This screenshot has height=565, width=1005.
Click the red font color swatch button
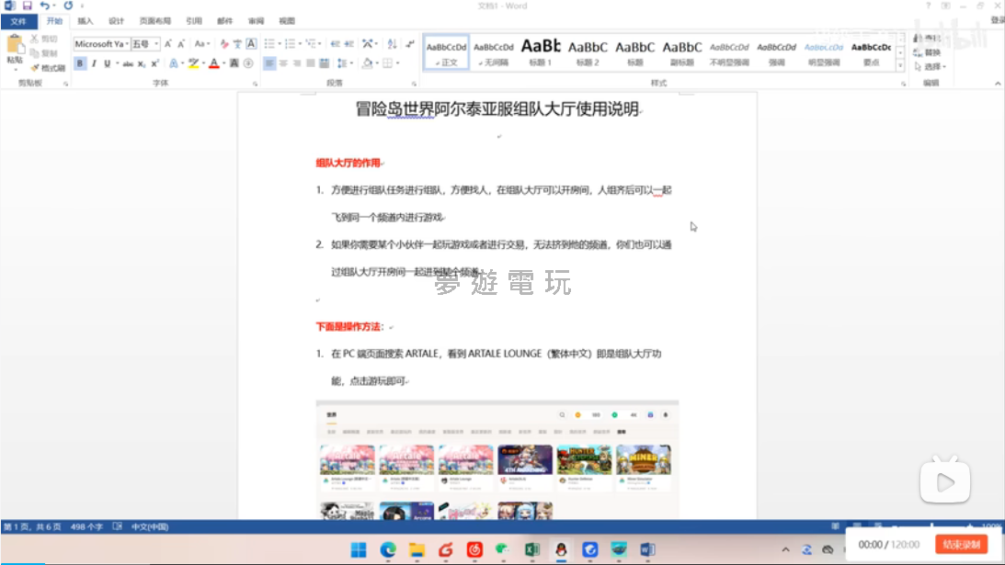pyautogui.click(x=212, y=63)
